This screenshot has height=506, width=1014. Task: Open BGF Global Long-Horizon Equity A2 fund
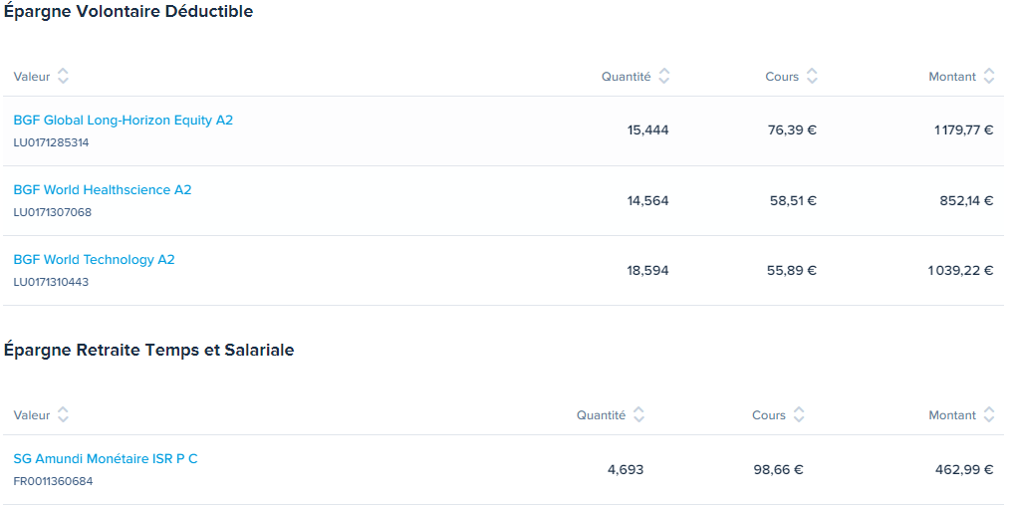coord(123,121)
